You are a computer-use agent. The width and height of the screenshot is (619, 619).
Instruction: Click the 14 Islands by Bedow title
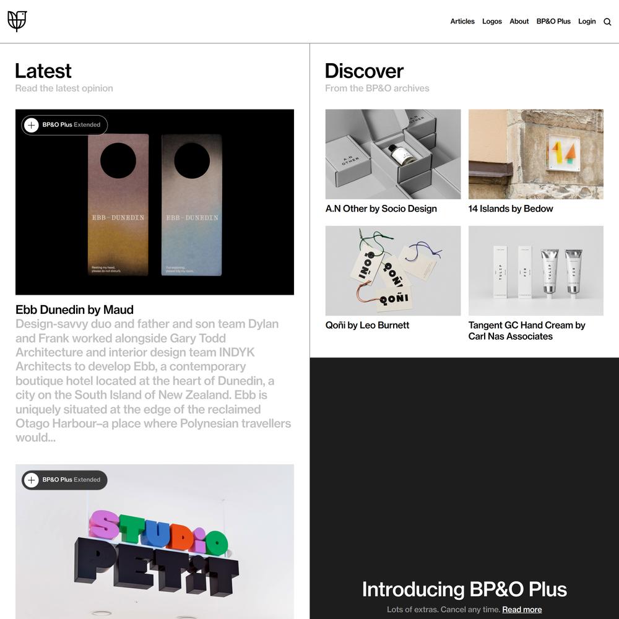[511, 209]
